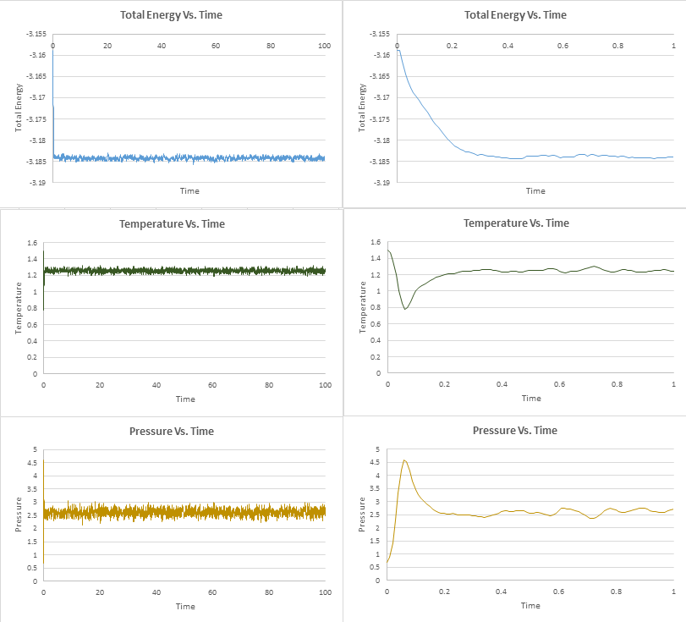Image resolution: width=686 pixels, height=622 pixels.
Task: Click the gold pressure series in 0–100 chart
Action: point(184,512)
